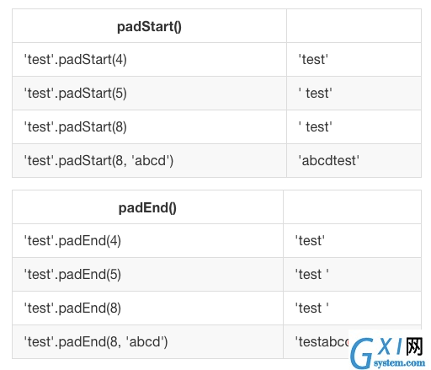Screen dimensions: 431x370
Task: Click the 'testabcd' result cell
Action: tap(316, 342)
